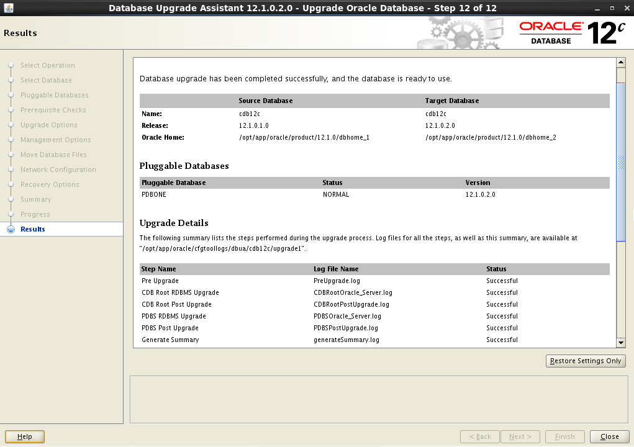The image size is (634, 447).
Task: Click the window close X in title bar
Action: [627, 8]
